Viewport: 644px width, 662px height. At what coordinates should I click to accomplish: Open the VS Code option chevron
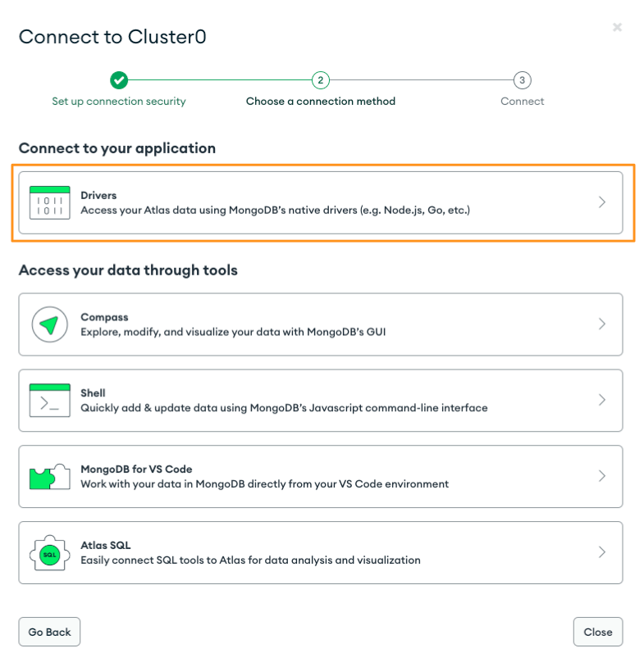pyautogui.click(x=602, y=476)
